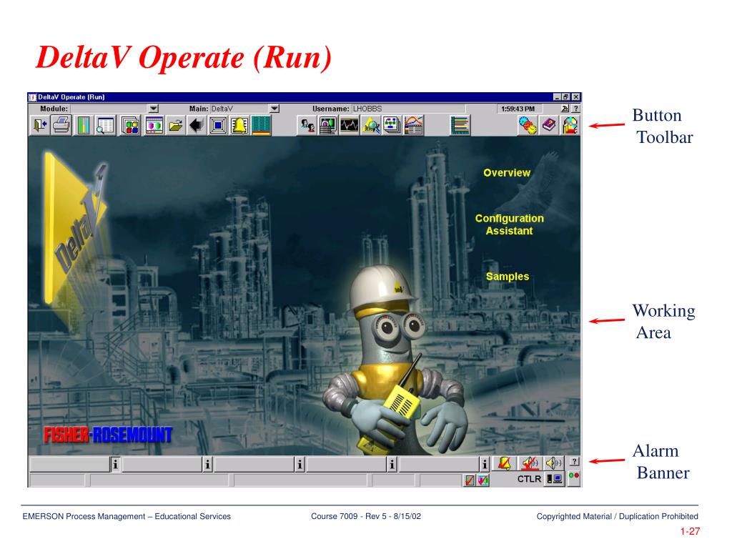Open the Overview link
The image size is (732, 549).
(x=507, y=173)
